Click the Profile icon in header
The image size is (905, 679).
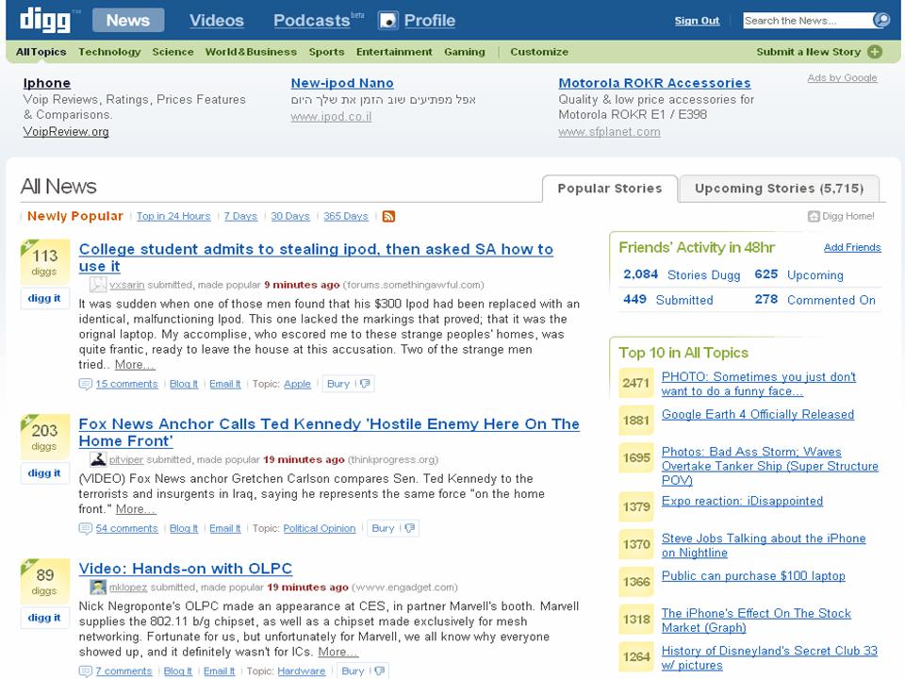tap(387, 20)
